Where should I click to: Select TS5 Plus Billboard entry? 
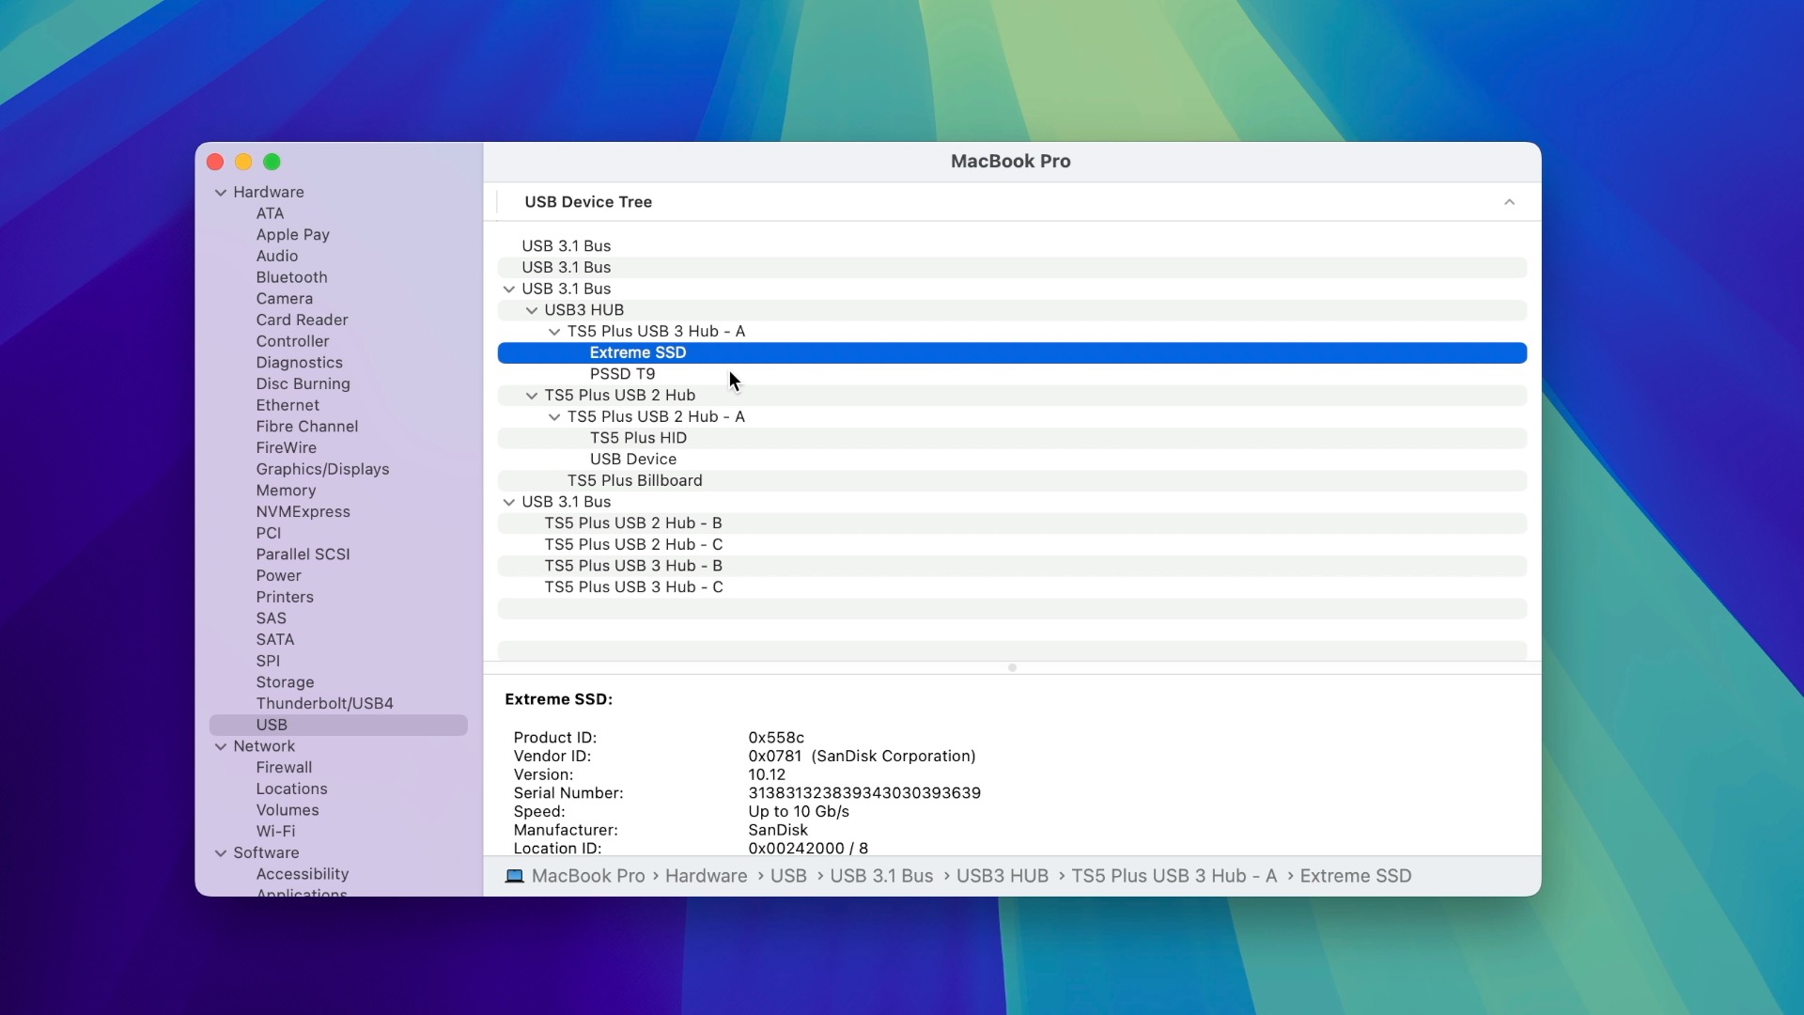coord(634,480)
